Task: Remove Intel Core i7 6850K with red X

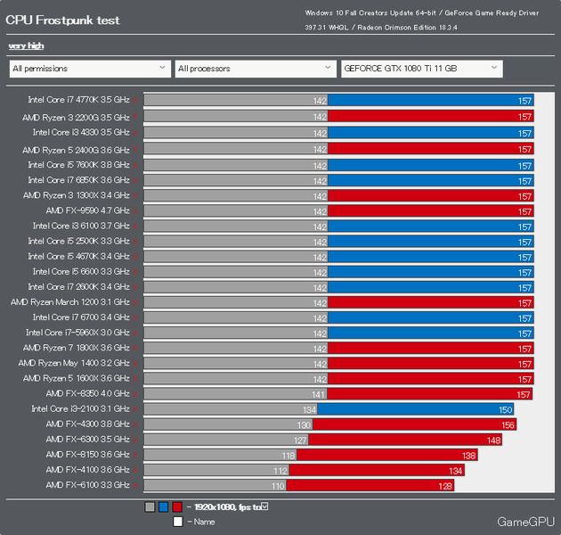Action: coord(134,181)
